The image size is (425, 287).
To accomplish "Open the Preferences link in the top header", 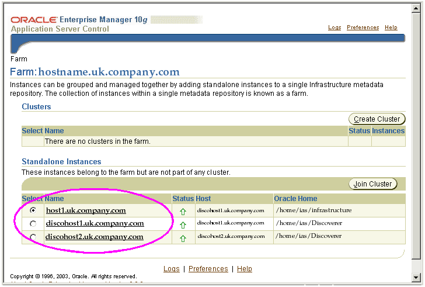I will click(x=363, y=27).
